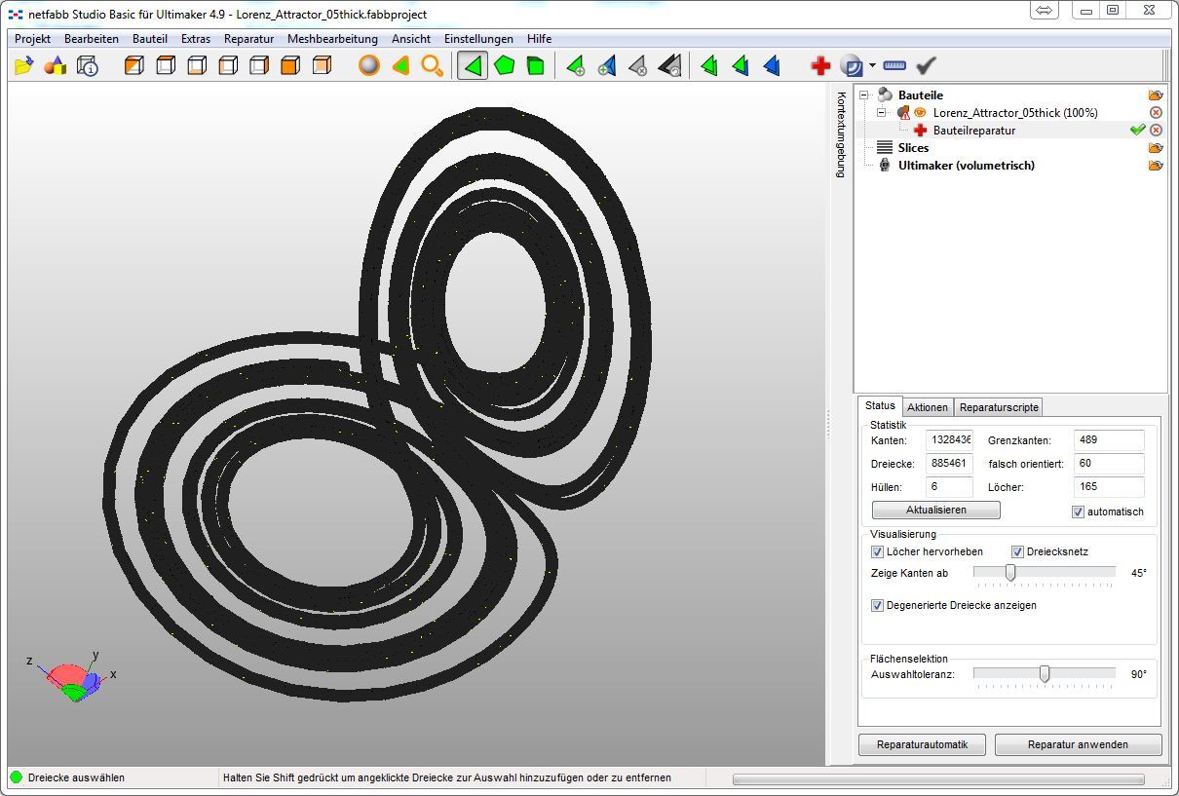1179x796 pixels.
Task: Click the ruler measurement icon
Action: (894, 66)
